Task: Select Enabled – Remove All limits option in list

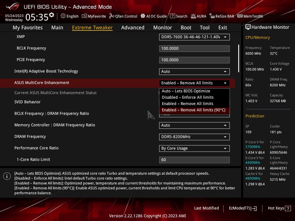Action: tap(194, 104)
